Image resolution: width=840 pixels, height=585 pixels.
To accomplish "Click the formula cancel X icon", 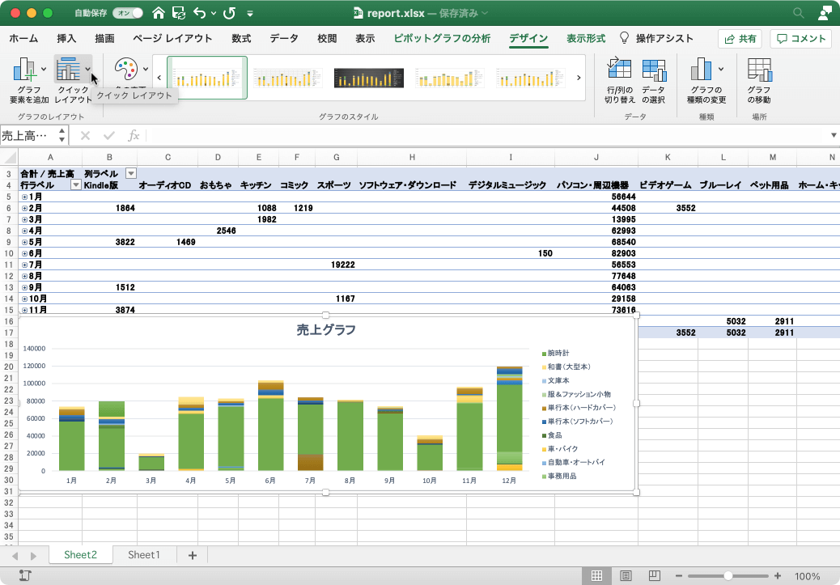I will pos(85,136).
